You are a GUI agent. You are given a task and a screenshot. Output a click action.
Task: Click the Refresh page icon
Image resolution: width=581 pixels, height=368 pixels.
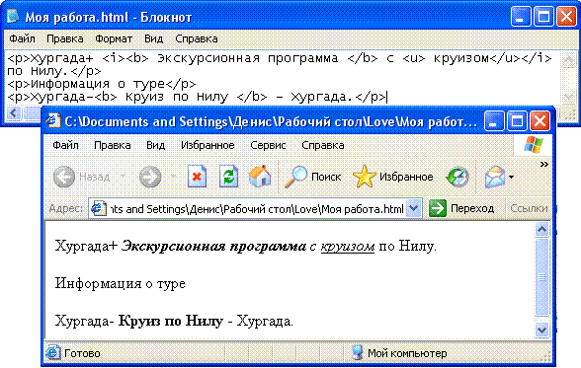(228, 177)
